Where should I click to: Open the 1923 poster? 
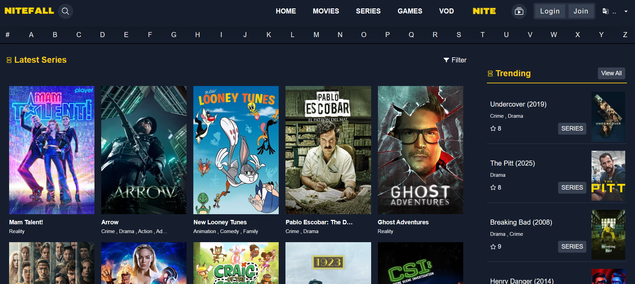click(x=328, y=263)
